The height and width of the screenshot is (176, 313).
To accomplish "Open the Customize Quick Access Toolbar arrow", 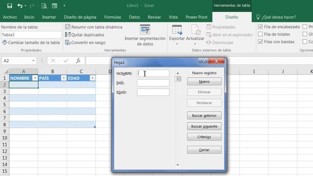I will [64, 6].
